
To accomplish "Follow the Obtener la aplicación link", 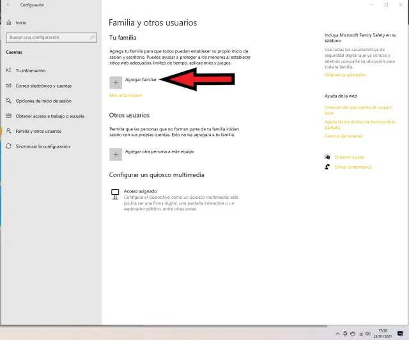I will [345, 75].
